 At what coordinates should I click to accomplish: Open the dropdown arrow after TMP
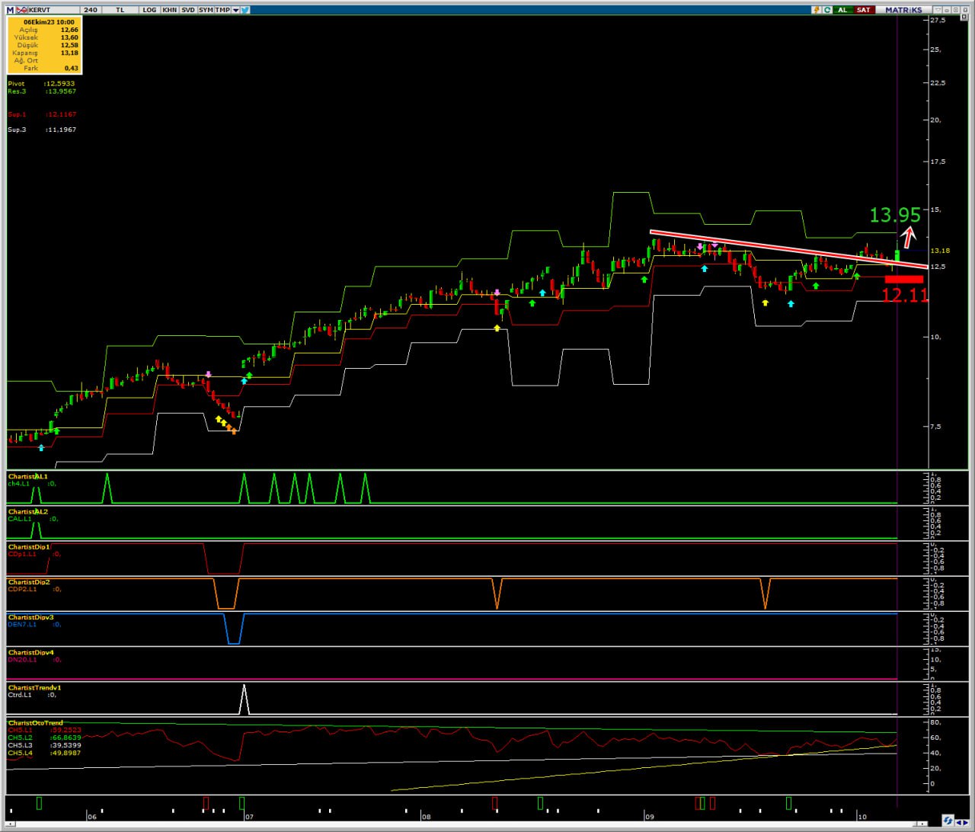(235, 10)
